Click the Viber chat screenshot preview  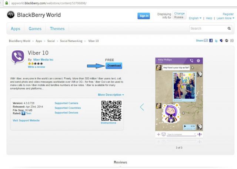[179, 98]
